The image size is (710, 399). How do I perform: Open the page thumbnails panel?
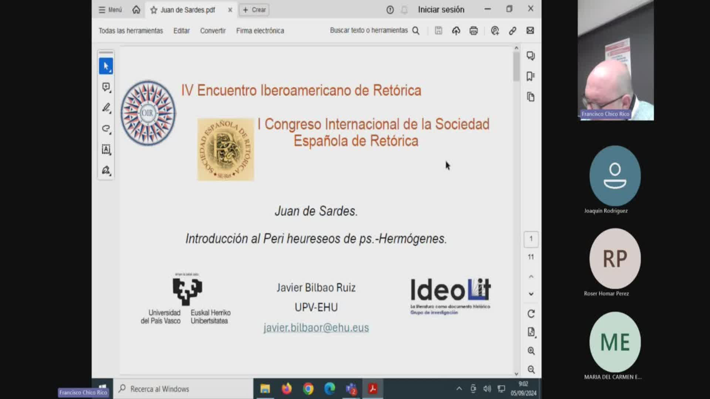[x=531, y=97]
